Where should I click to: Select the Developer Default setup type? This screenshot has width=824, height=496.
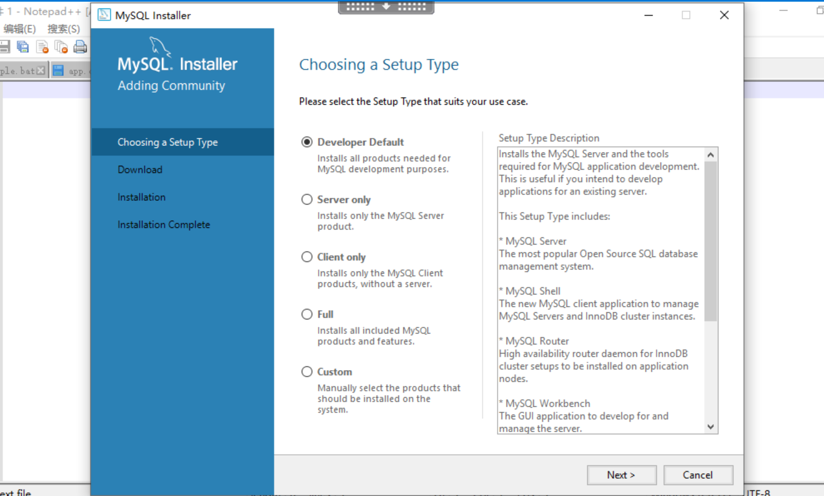point(307,142)
